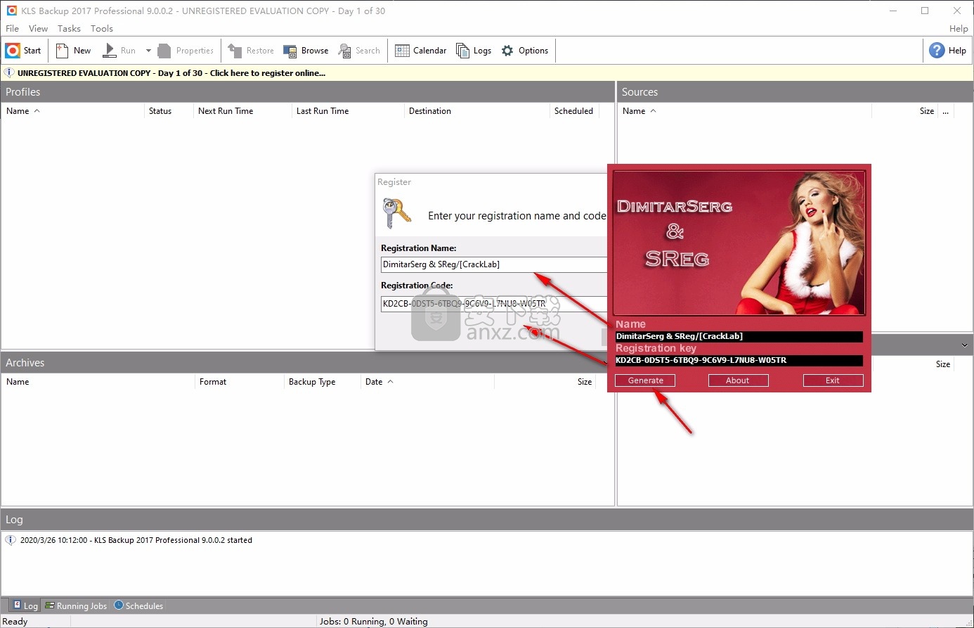The width and height of the screenshot is (974, 628).
Task: Select the log entry KLS Backup started
Action: [136, 540]
